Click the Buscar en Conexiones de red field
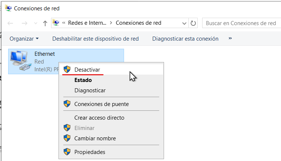 [x=241, y=23]
